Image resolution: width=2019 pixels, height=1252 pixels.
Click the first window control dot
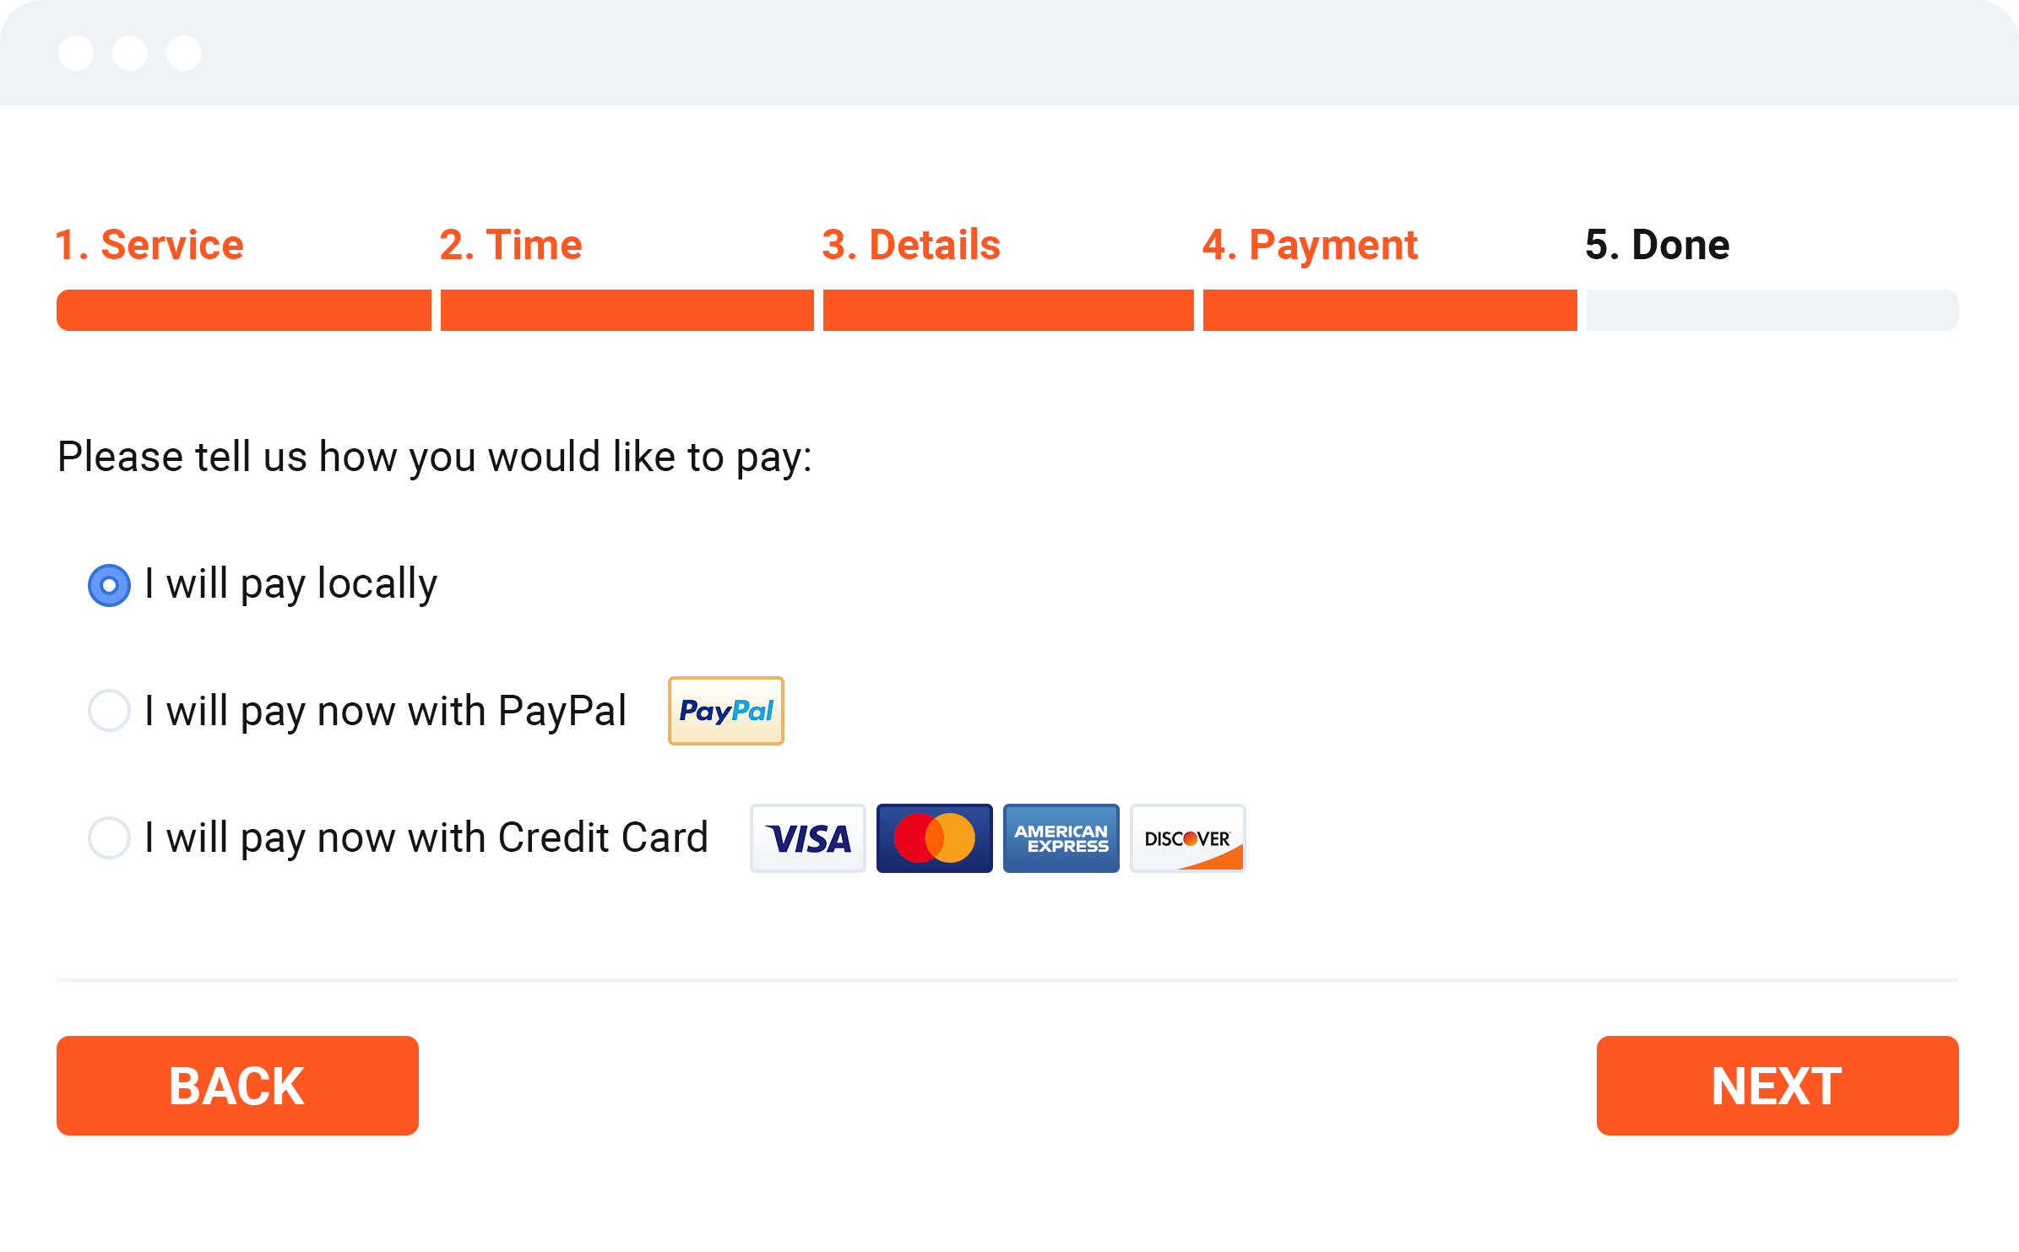pos(76,53)
